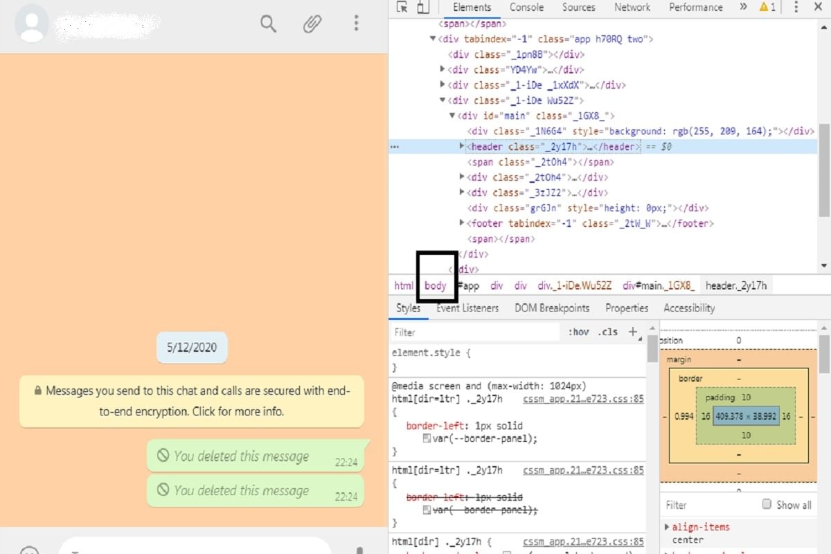Show more DevTools tabs chevron
Viewport: 831px width, 554px height.
743,8
